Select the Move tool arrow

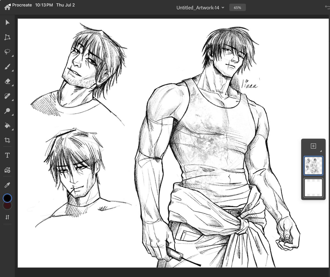7,22
